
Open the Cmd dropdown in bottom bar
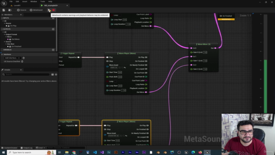coord(40,148)
